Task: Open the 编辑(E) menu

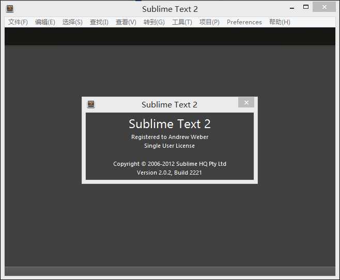Action: click(x=45, y=22)
